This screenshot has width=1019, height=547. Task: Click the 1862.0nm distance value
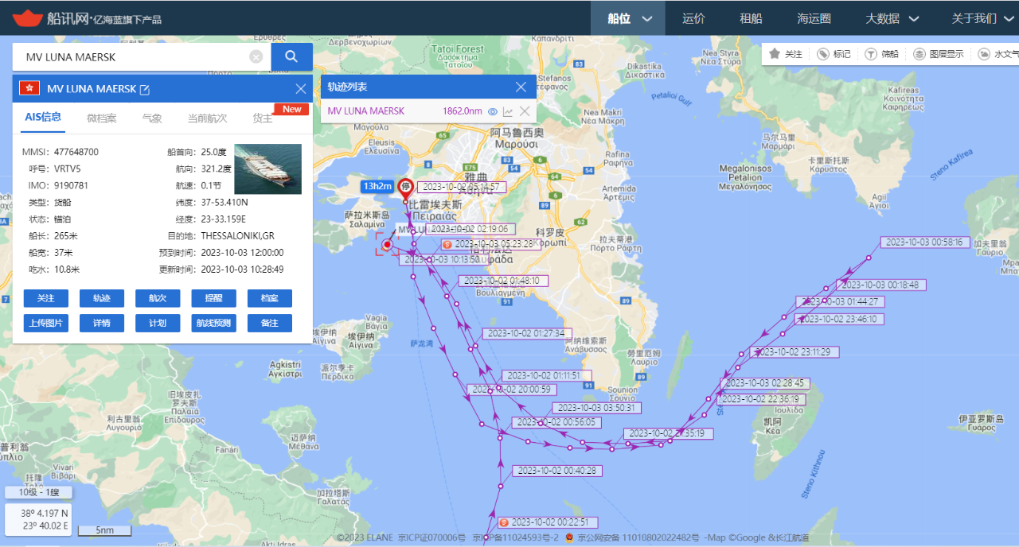point(463,111)
